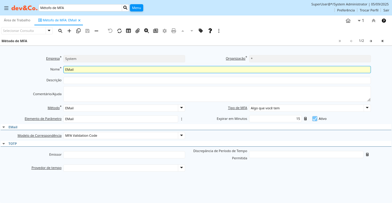
Task: Click the Sair logout link
Action: [386, 10]
